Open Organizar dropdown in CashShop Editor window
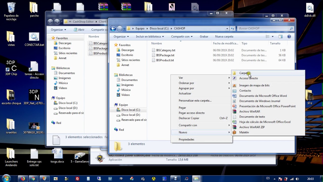Image resolution: width=323 pixels, height=182 pixels. (58, 30)
